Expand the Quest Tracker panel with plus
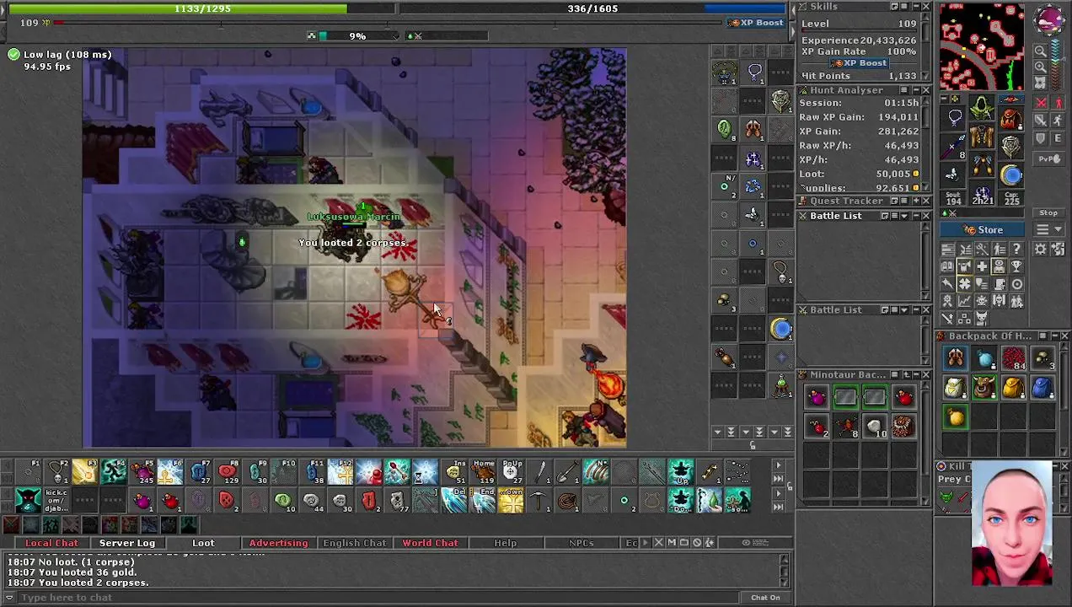The image size is (1072, 607). 915,201
